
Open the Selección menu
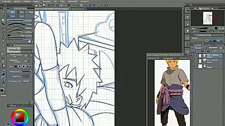[x=47, y=1]
